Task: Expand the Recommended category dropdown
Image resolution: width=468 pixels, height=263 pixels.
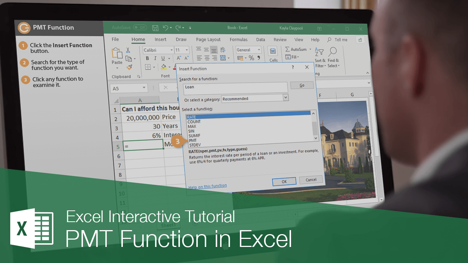Action: (286, 98)
